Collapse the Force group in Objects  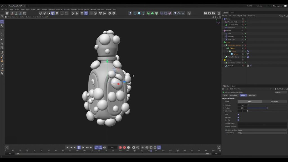[223, 19]
